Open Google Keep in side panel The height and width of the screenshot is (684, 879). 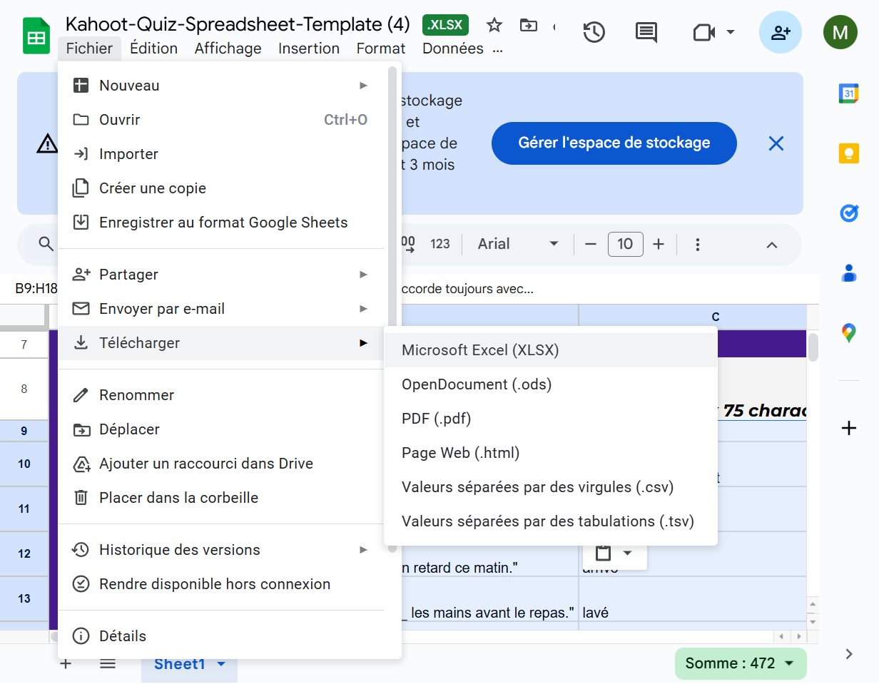pyautogui.click(x=848, y=153)
